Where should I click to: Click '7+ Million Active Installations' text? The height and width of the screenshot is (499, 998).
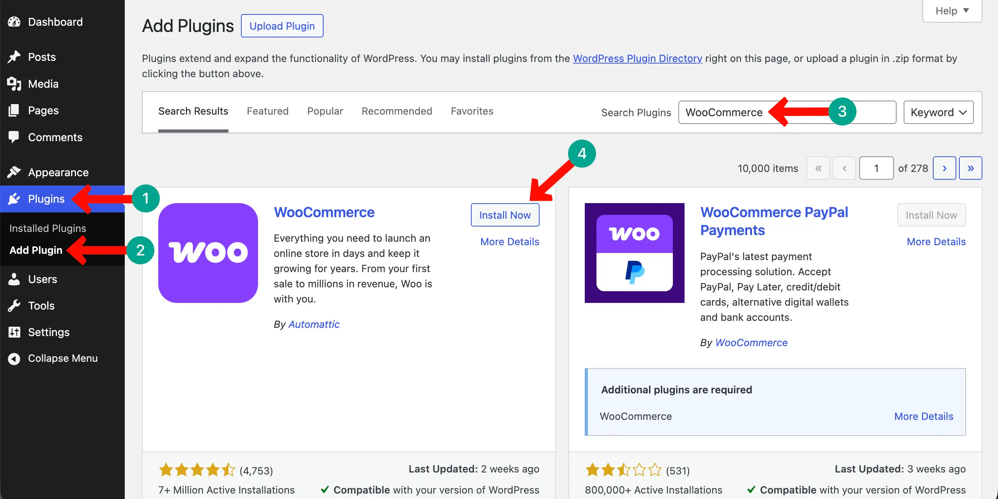click(226, 490)
